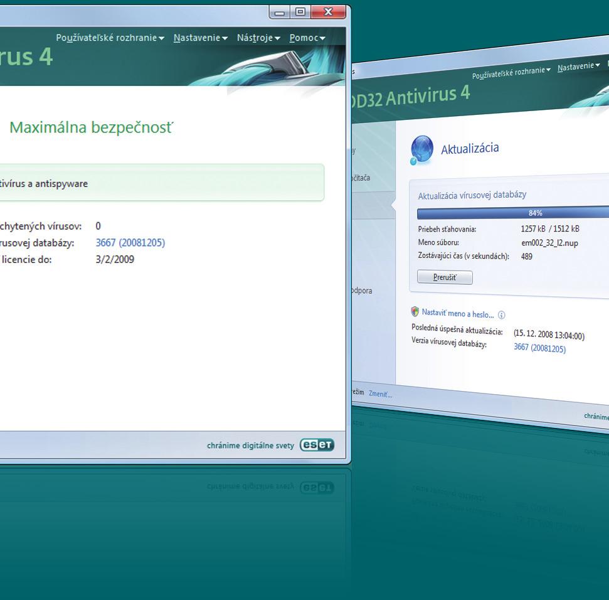609x600 pixels.
Task: Click the Maximálna bezpečnosť heading
Action: point(92,127)
